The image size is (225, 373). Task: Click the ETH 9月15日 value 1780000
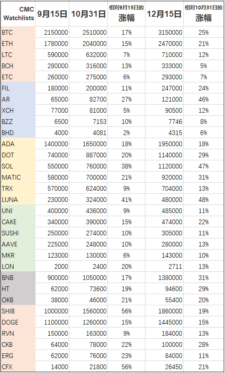point(52,44)
